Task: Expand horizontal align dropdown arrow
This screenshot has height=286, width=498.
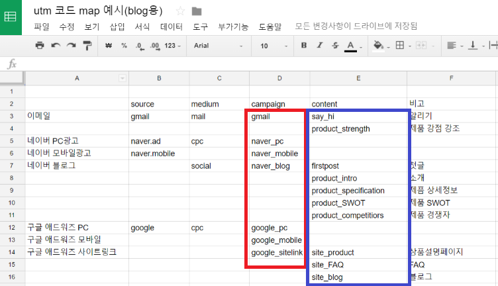Action: tap(462, 46)
